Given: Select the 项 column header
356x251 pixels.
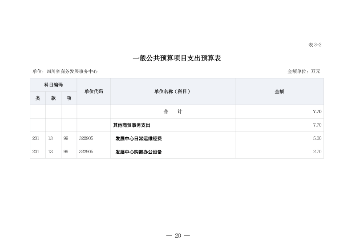Looking at the screenshot, I should point(69,98).
